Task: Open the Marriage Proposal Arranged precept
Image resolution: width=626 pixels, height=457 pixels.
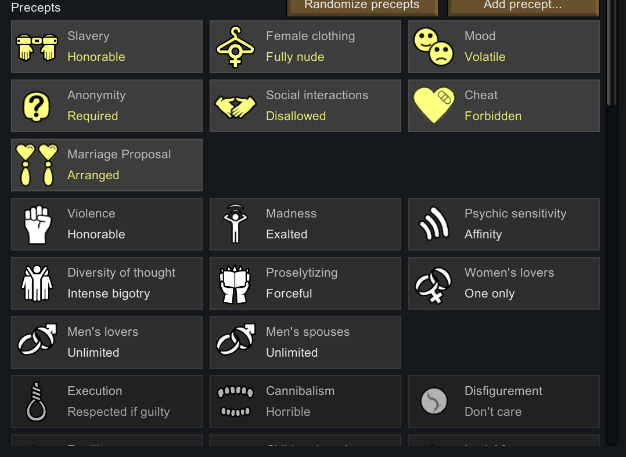Action: tap(107, 165)
